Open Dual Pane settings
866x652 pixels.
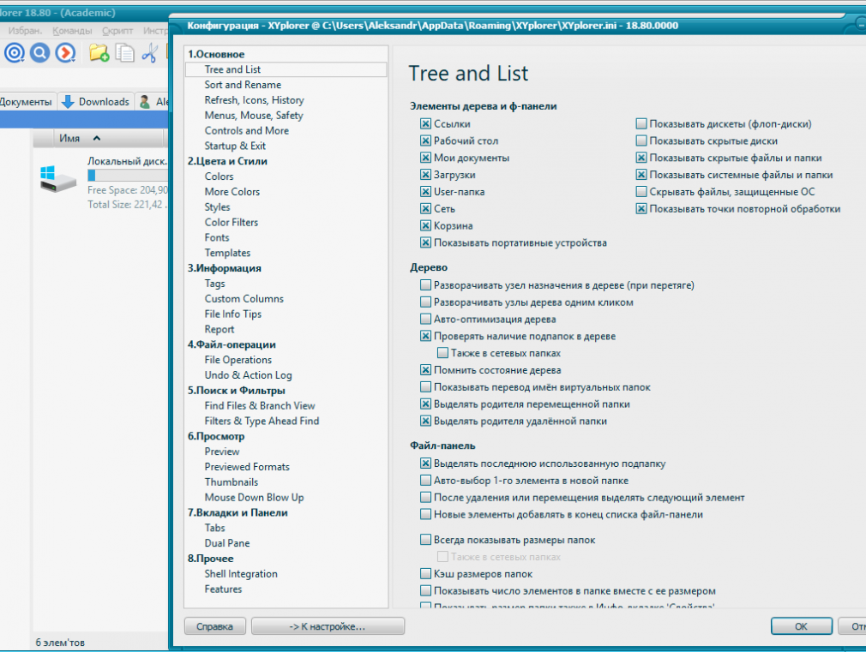[227, 543]
